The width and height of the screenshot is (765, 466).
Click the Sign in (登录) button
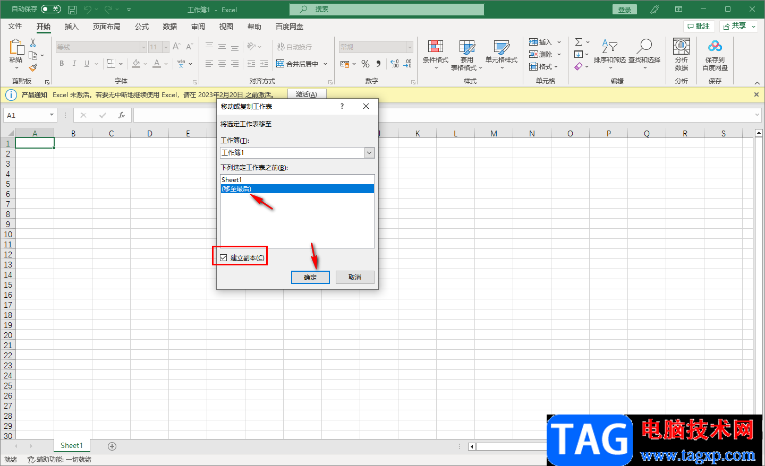tap(625, 10)
